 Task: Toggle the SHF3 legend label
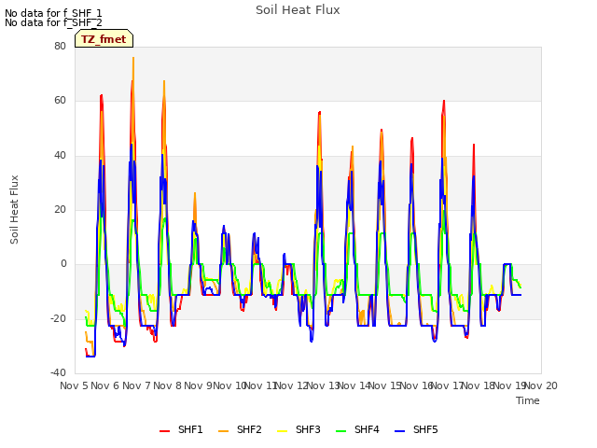click(x=308, y=429)
